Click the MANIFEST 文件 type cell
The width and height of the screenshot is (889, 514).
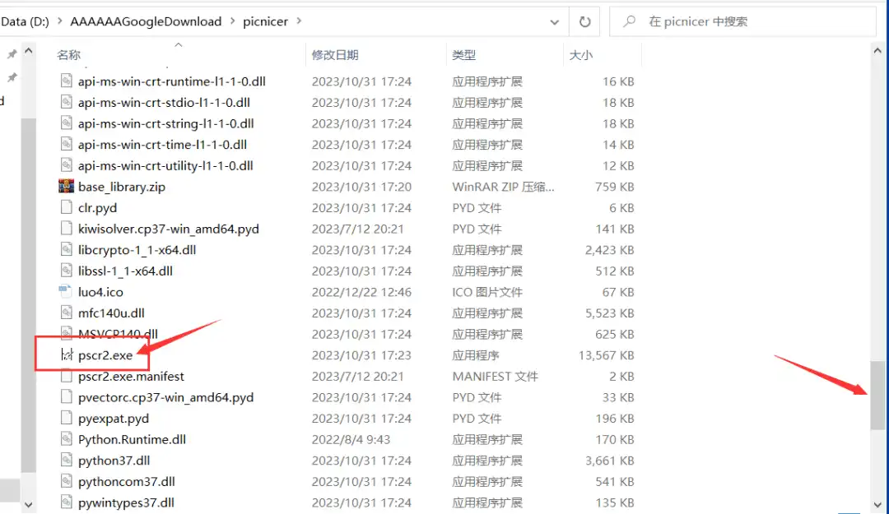495,377
